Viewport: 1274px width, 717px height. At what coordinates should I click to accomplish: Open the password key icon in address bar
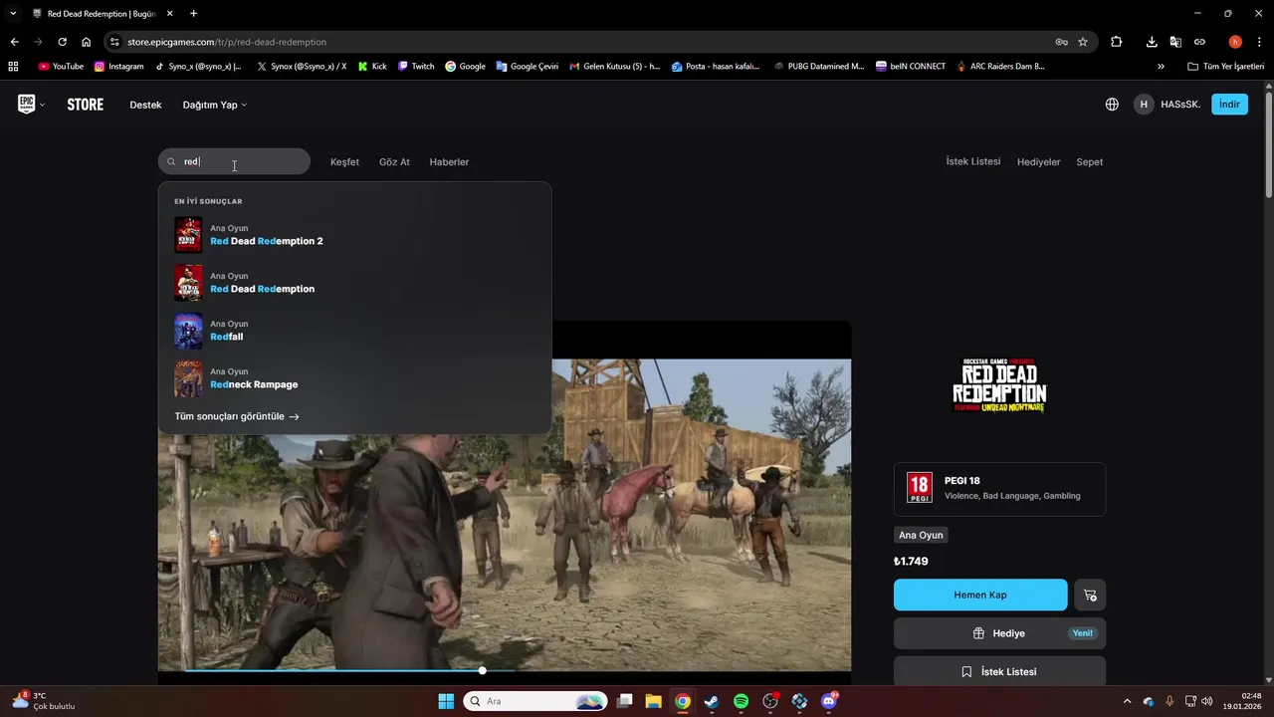pos(1062,42)
